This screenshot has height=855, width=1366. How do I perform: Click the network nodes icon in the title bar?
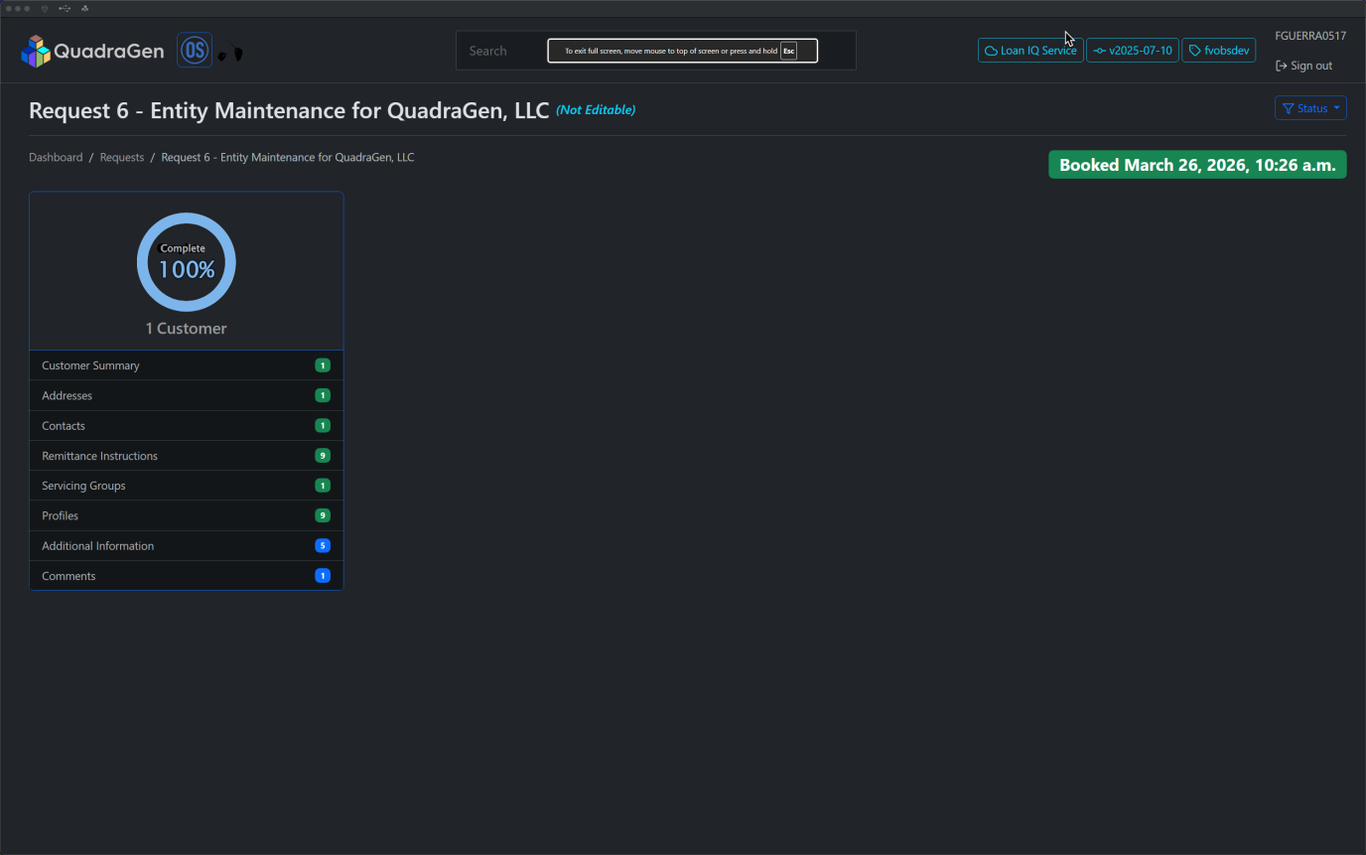tap(85, 8)
